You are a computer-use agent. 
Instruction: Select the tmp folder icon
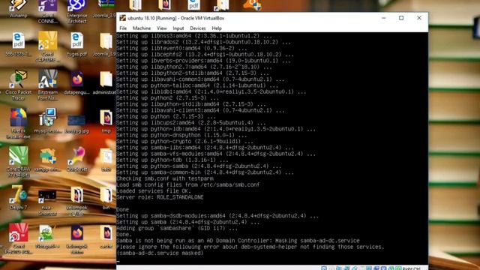(x=106, y=121)
